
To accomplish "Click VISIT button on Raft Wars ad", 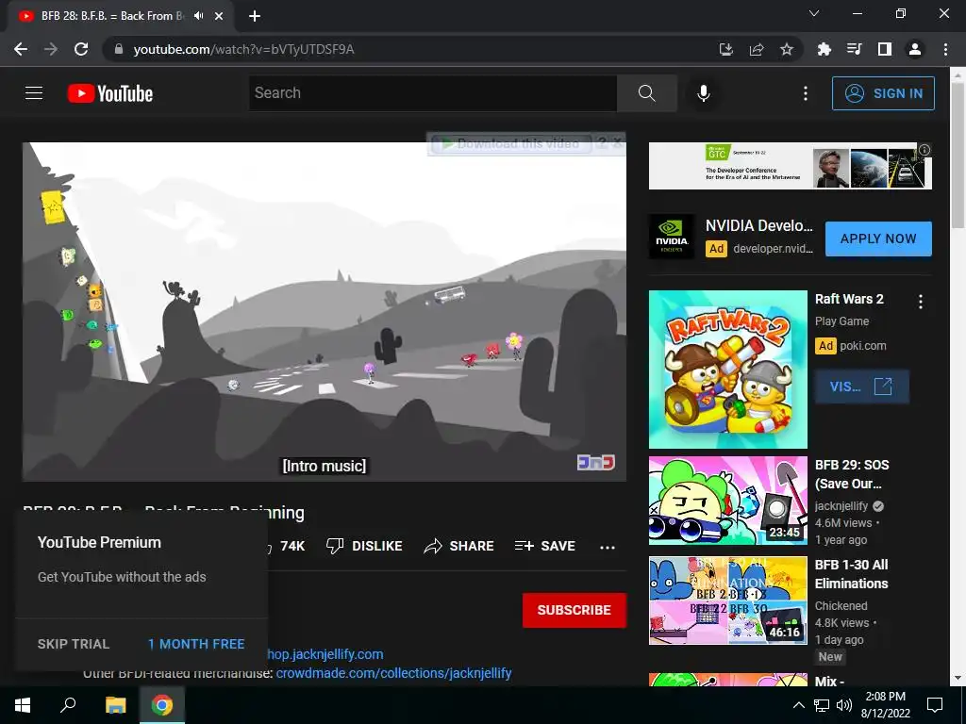I will (862, 387).
